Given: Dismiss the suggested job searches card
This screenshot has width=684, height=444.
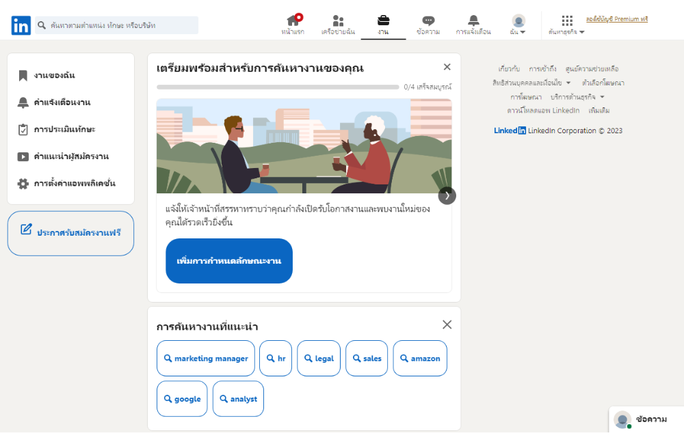Looking at the screenshot, I should [x=447, y=325].
